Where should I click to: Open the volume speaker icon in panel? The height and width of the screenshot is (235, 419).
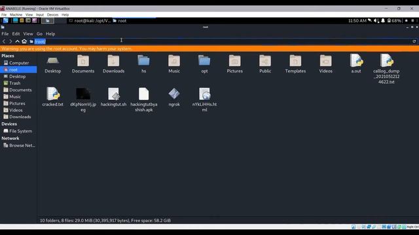[376, 20]
